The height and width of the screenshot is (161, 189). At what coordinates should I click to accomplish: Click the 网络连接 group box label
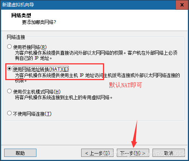[16, 37]
